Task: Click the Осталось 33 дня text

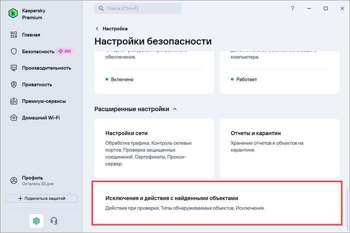Action: (37, 184)
